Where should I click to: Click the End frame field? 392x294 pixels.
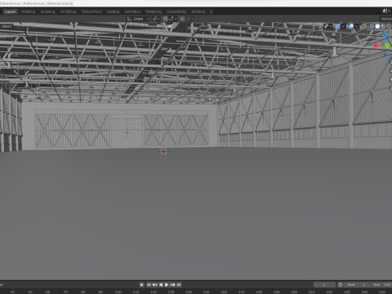(x=381, y=285)
